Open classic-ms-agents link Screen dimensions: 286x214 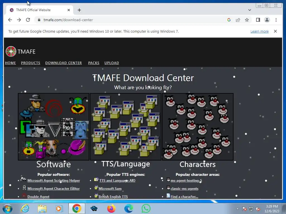(x=184, y=189)
